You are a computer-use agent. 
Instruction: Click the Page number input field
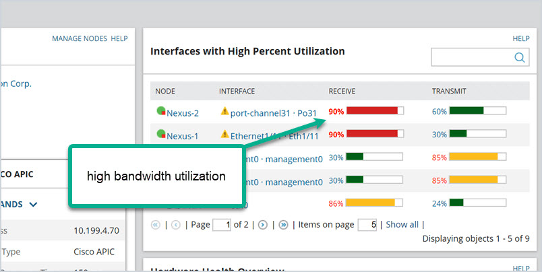[x=222, y=225]
